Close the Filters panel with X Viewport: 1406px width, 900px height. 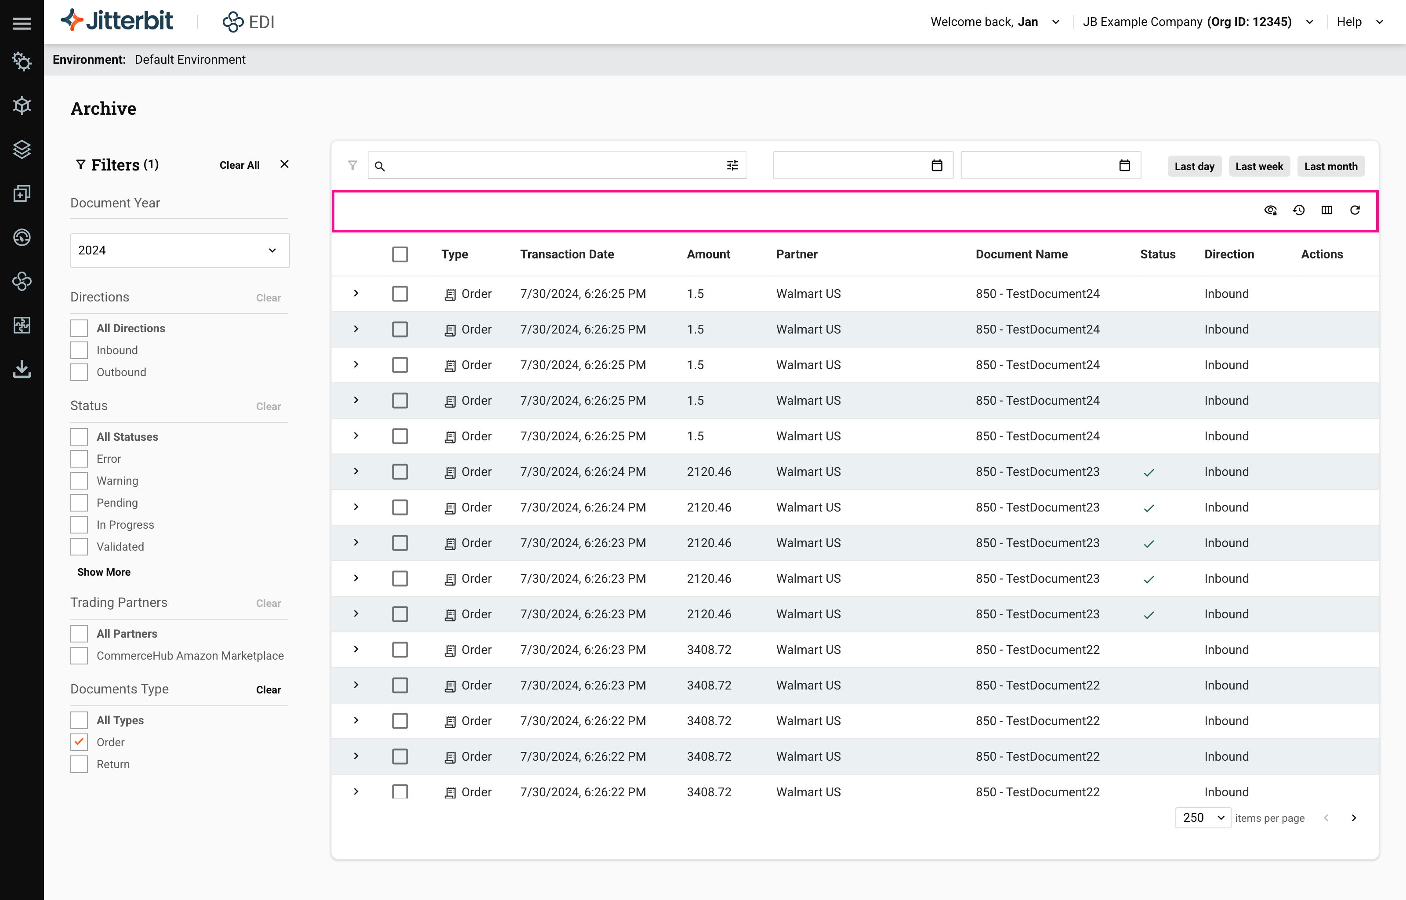[x=284, y=164]
